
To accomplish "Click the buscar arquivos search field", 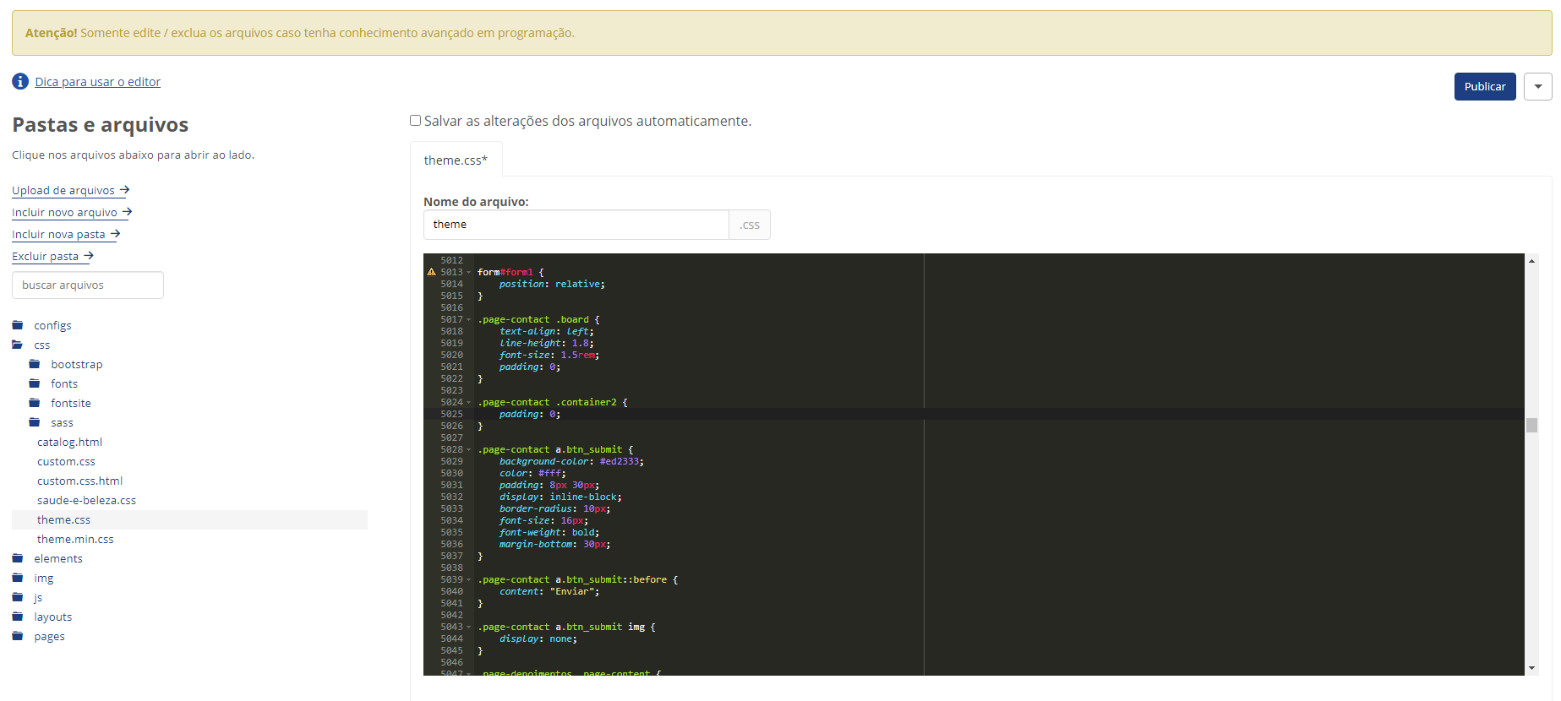I will pyautogui.click(x=88, y=285).
